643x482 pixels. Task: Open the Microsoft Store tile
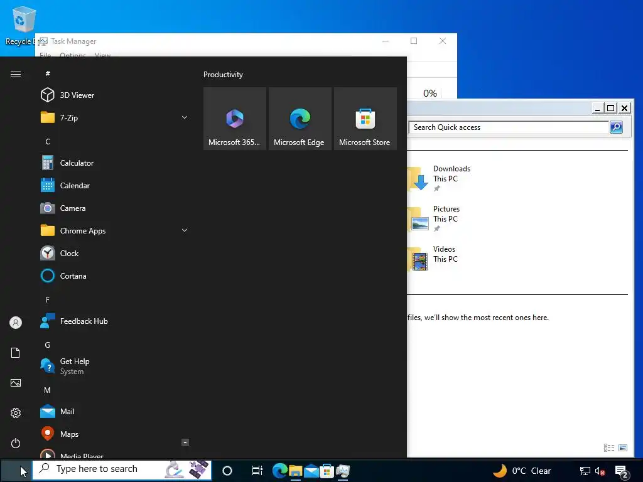tap(365, 119)
